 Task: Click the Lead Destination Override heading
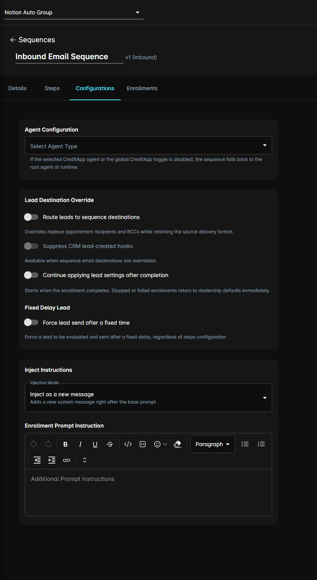[59, 200]
